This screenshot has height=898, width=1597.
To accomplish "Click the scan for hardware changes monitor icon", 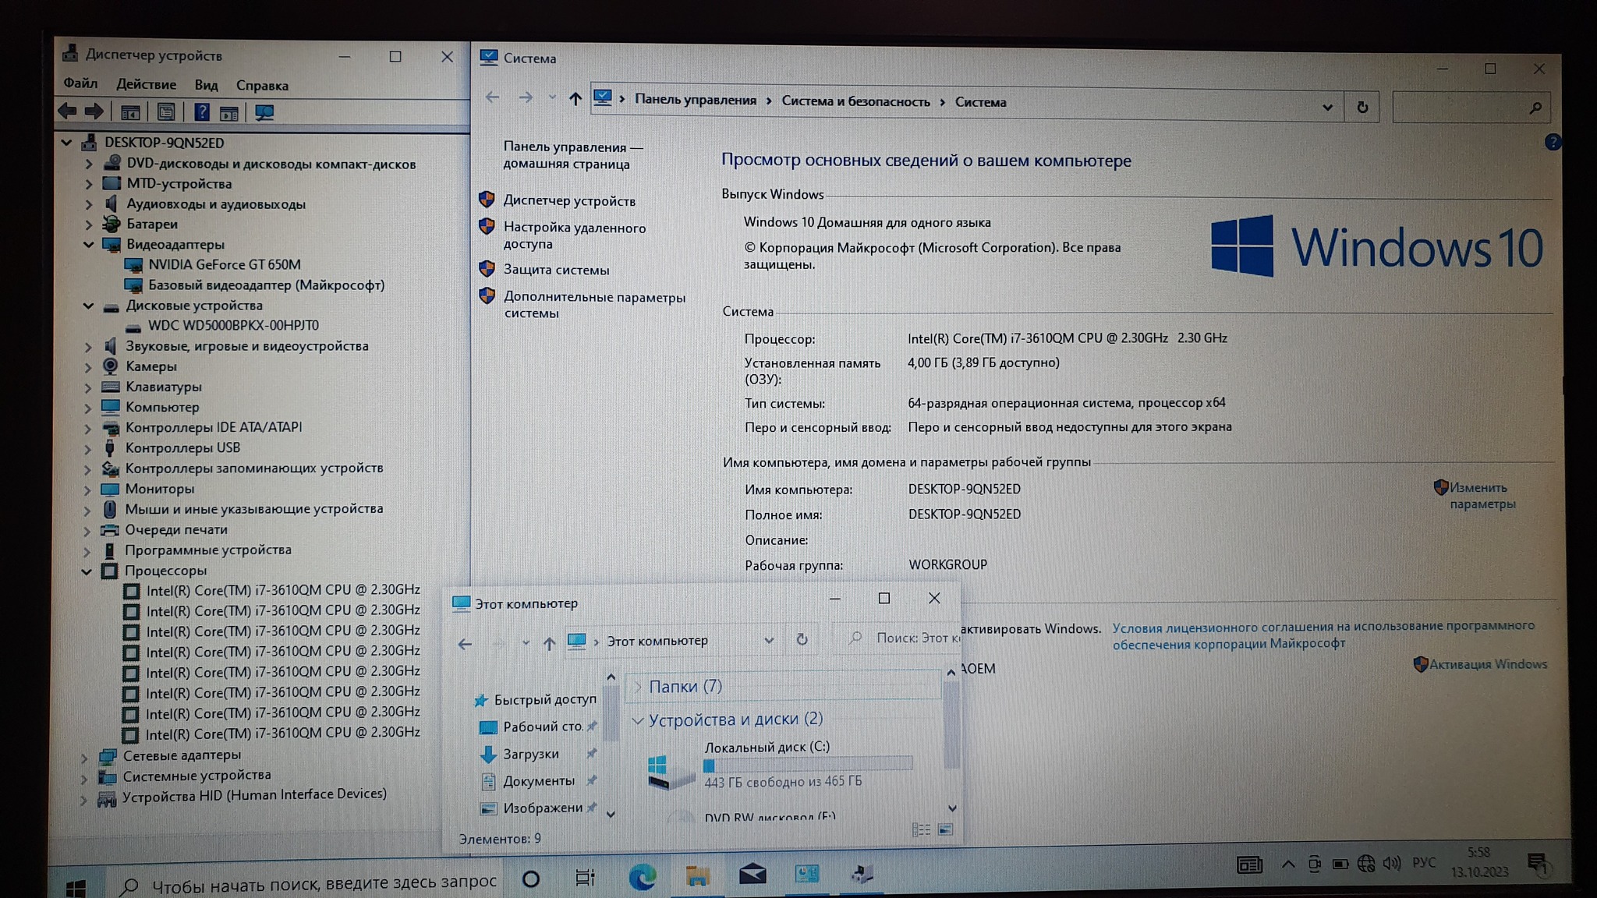I will click(x=264, y=112).
